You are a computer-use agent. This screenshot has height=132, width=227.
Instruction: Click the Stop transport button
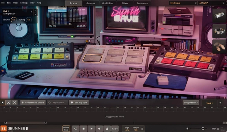point(83,129)
